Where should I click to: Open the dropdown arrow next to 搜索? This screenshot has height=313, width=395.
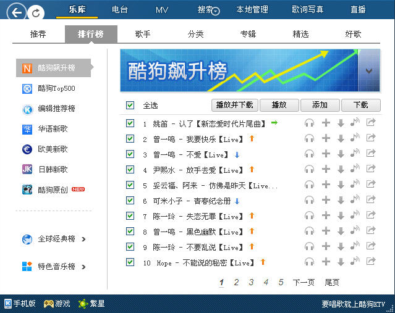(x=215, y=11)
